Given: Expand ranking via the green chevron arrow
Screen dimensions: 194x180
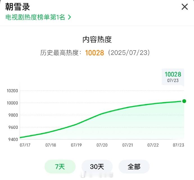Looking at the screenshot, I should coord(69,17).
